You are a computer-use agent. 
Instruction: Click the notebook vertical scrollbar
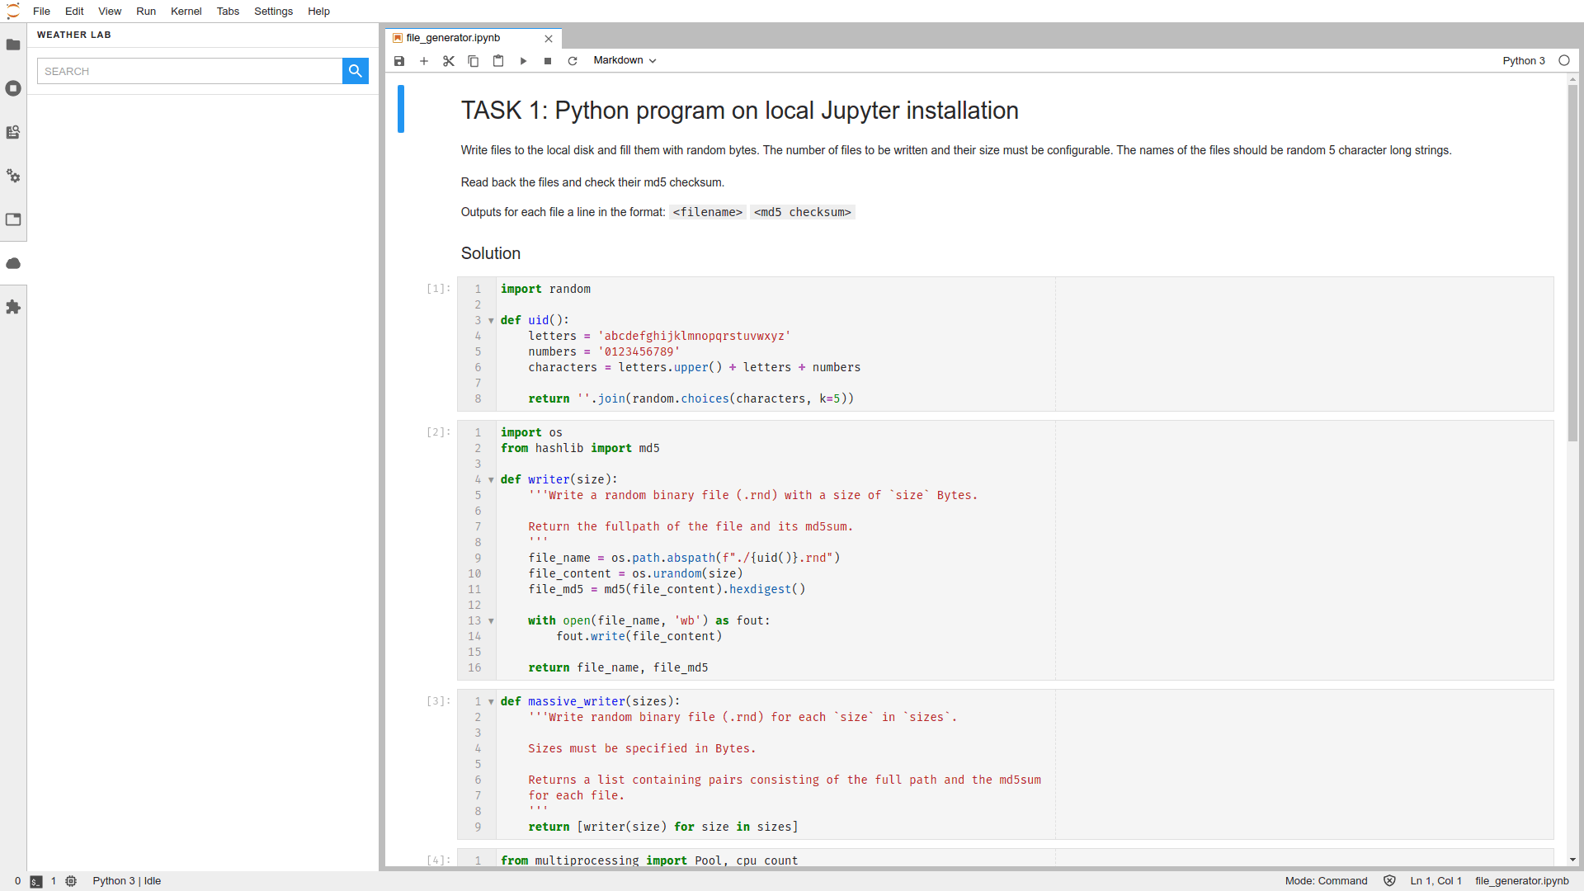click(1572, 264)
